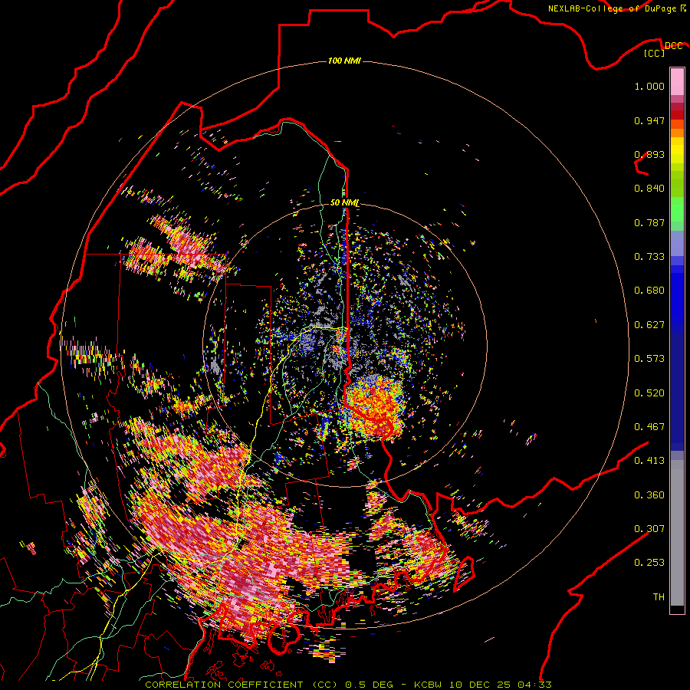Click the 0.733 color scale label

649,257
